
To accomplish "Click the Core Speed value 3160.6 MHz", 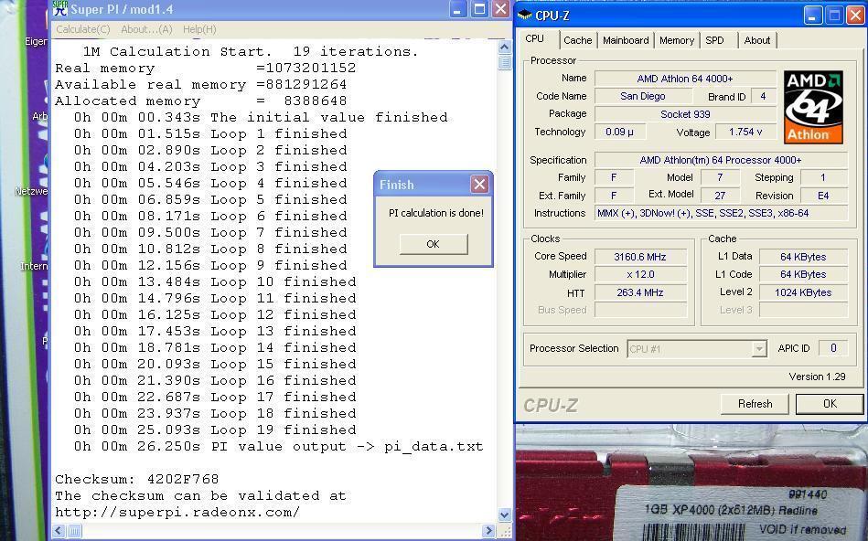I will 640,257.
